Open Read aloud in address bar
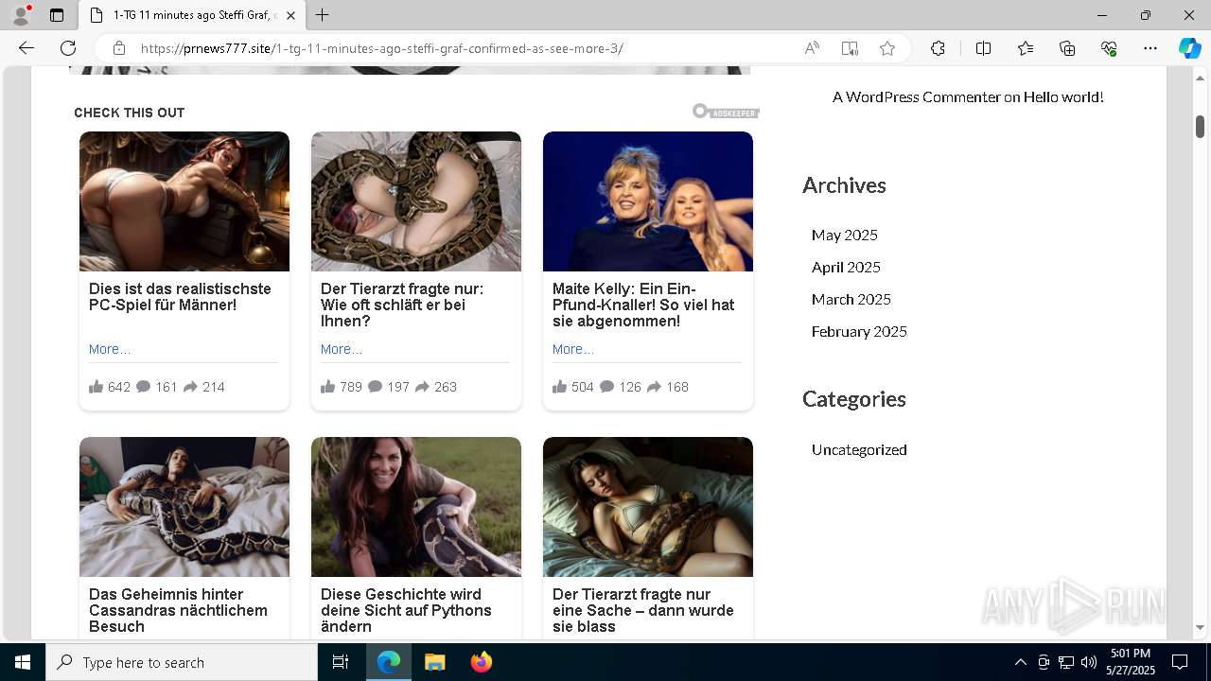This screenshot has height=681, width=1211. (812, 48)
